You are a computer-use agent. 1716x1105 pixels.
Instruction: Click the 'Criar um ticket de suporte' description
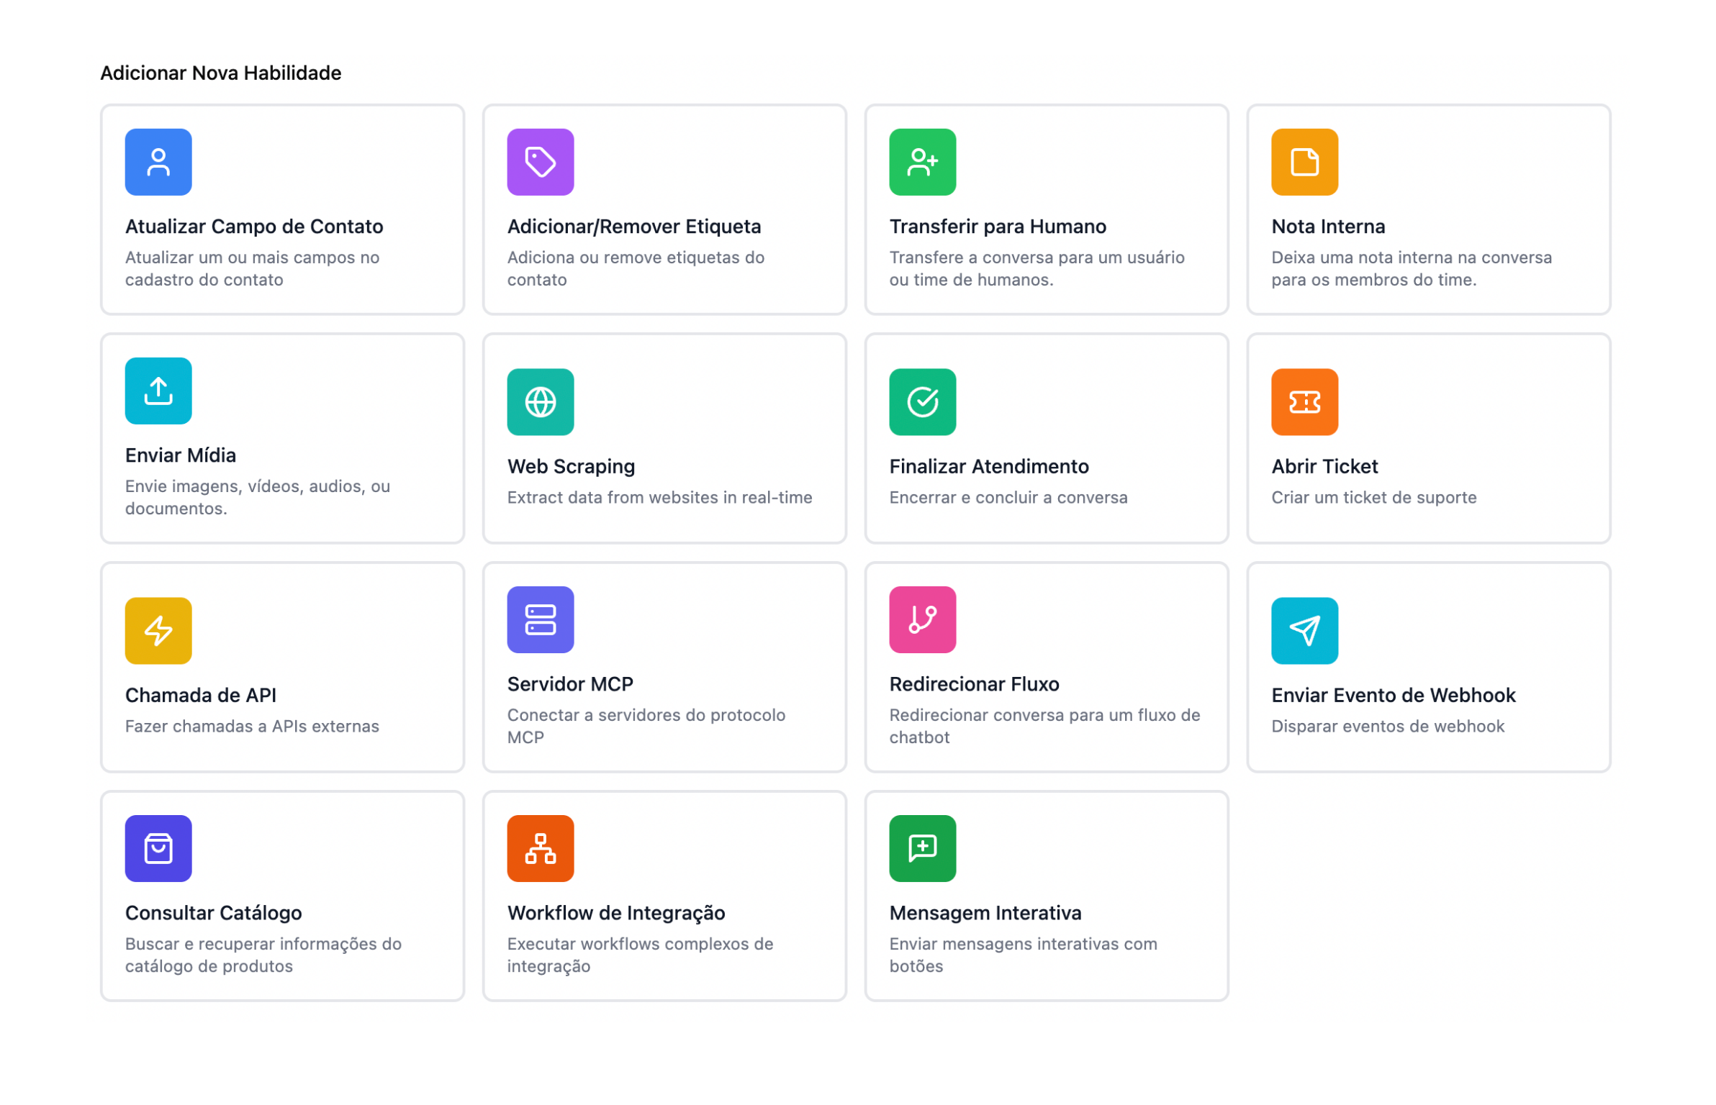point(1373,497)
